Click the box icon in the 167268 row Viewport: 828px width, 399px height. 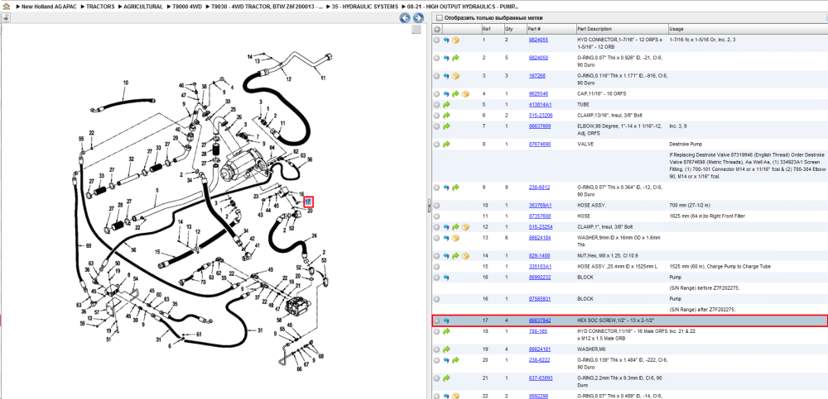[455, 76]
